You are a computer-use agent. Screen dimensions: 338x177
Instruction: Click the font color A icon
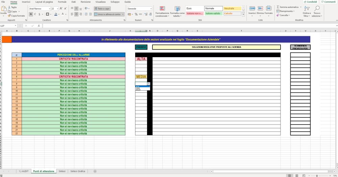(63, 14)
